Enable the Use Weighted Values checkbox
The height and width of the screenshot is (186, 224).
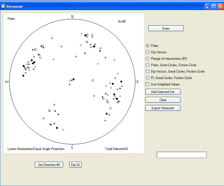pos(147,84)
